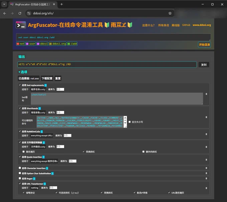Collapse the 选项 section
The image size is (227, 202).
click(23, 72)
